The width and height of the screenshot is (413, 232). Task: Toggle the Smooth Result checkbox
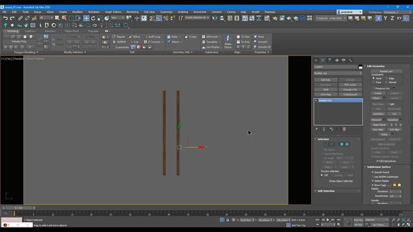(373, 172)
